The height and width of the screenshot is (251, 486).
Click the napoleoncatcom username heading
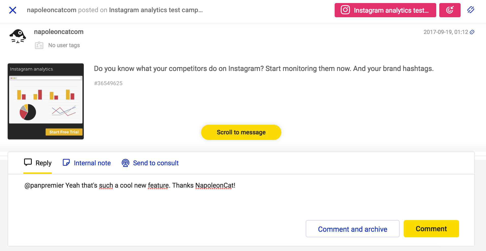coord(59,32)
